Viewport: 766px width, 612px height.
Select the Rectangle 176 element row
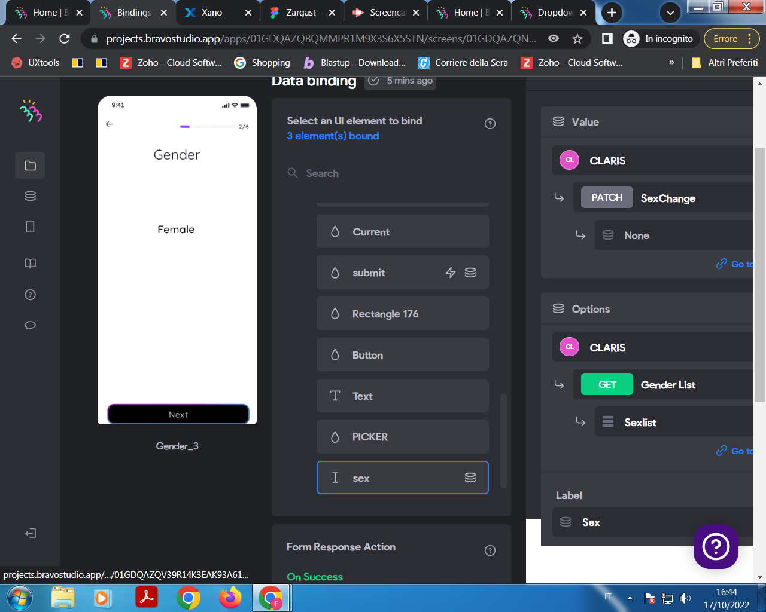403,313
